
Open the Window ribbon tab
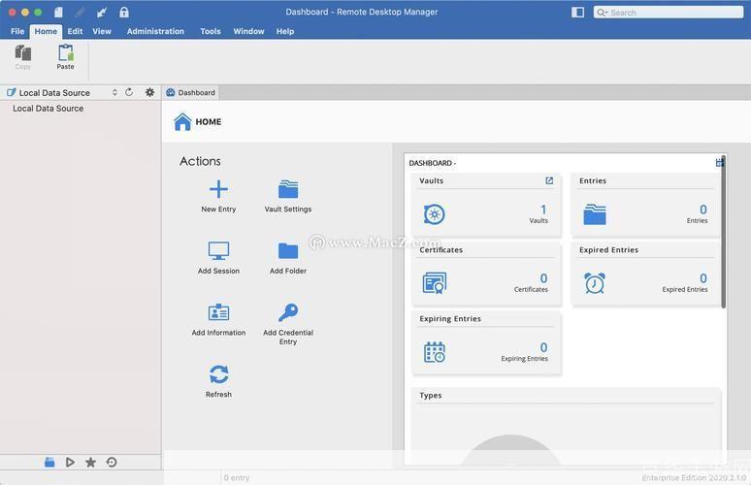248,31
